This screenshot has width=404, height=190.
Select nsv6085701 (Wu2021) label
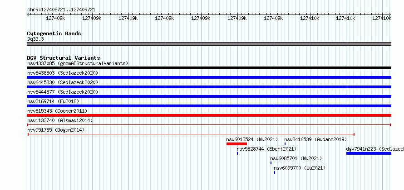296,158
